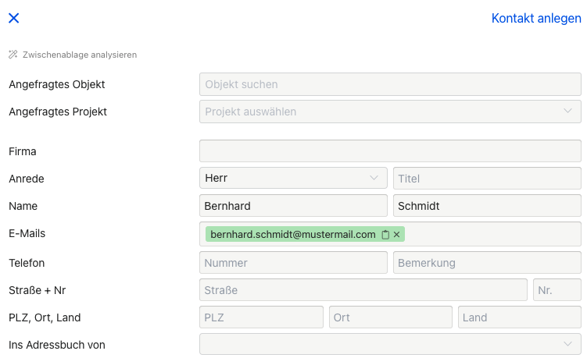Select the Titel input field
Image resolution: width=587 pixels, height=358 pixels.
coord(487,179)
